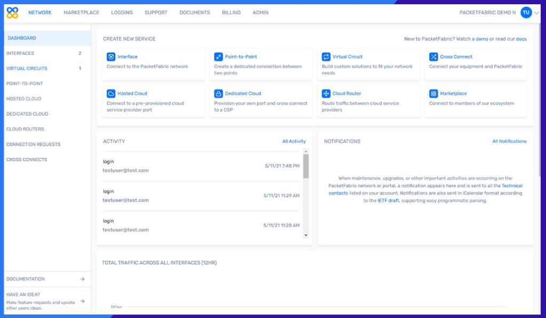Click the Virtual Circuit service icon
The height and width of the screenshot is (318, 546).
coord(326,57)
